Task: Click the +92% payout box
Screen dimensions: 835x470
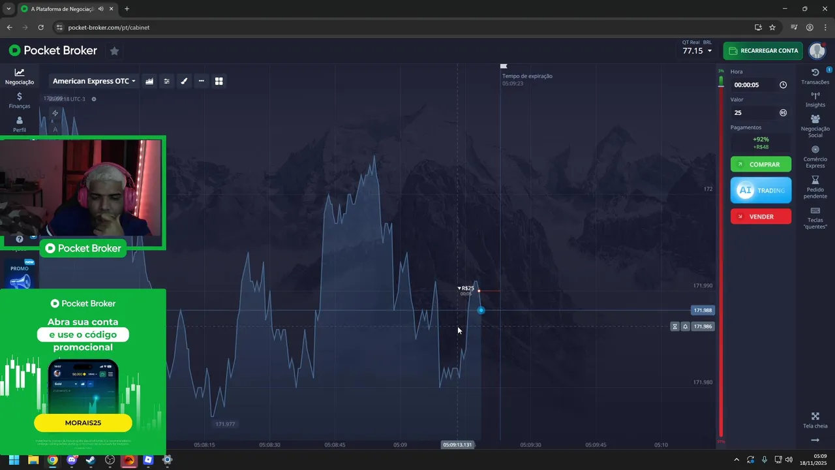Action: 761,142
